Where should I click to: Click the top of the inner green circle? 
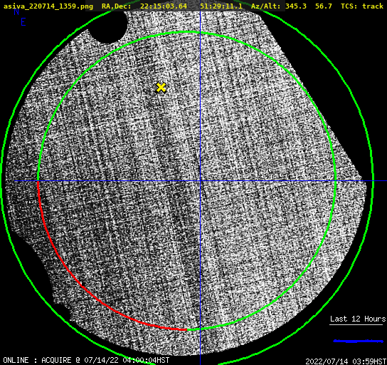187,32
